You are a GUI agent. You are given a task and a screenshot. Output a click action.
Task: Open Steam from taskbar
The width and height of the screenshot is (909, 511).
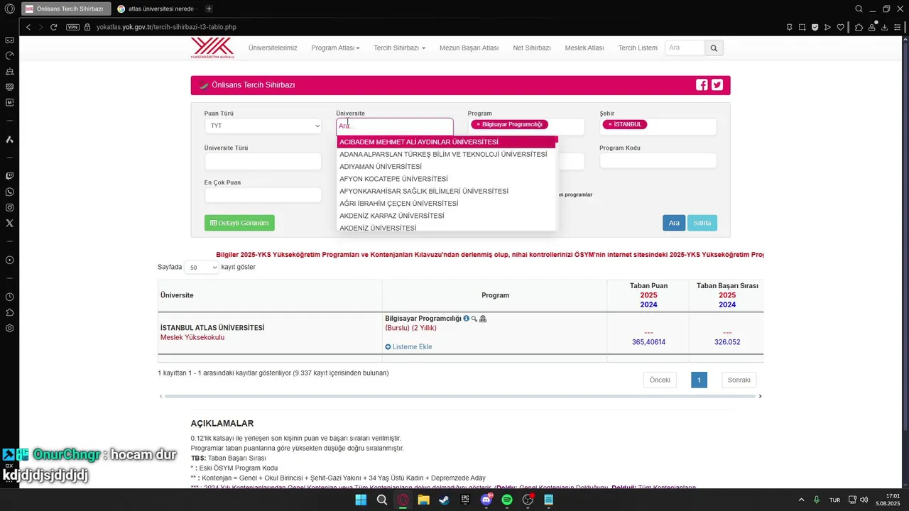point(444,500)
